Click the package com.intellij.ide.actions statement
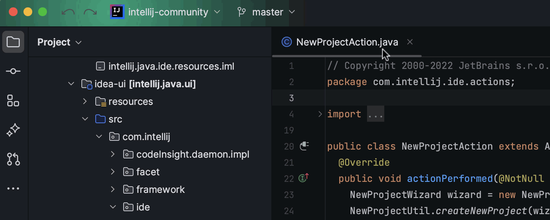Viewport: 550px width, 220px height. (421, 82)
